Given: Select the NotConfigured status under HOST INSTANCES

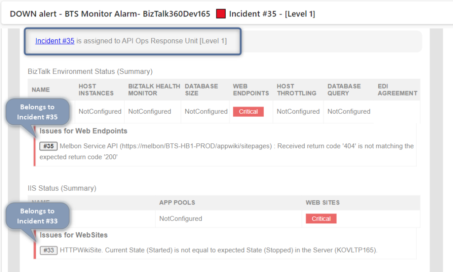Looking at the screenshot, I should 99,111.
